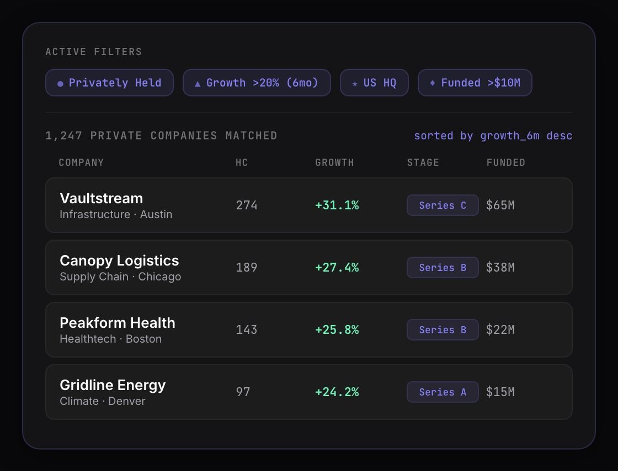Viewport: 618px width, 471px height.
Task: Toggle the Funded >$10M filter chip
Action: [475, 83]
